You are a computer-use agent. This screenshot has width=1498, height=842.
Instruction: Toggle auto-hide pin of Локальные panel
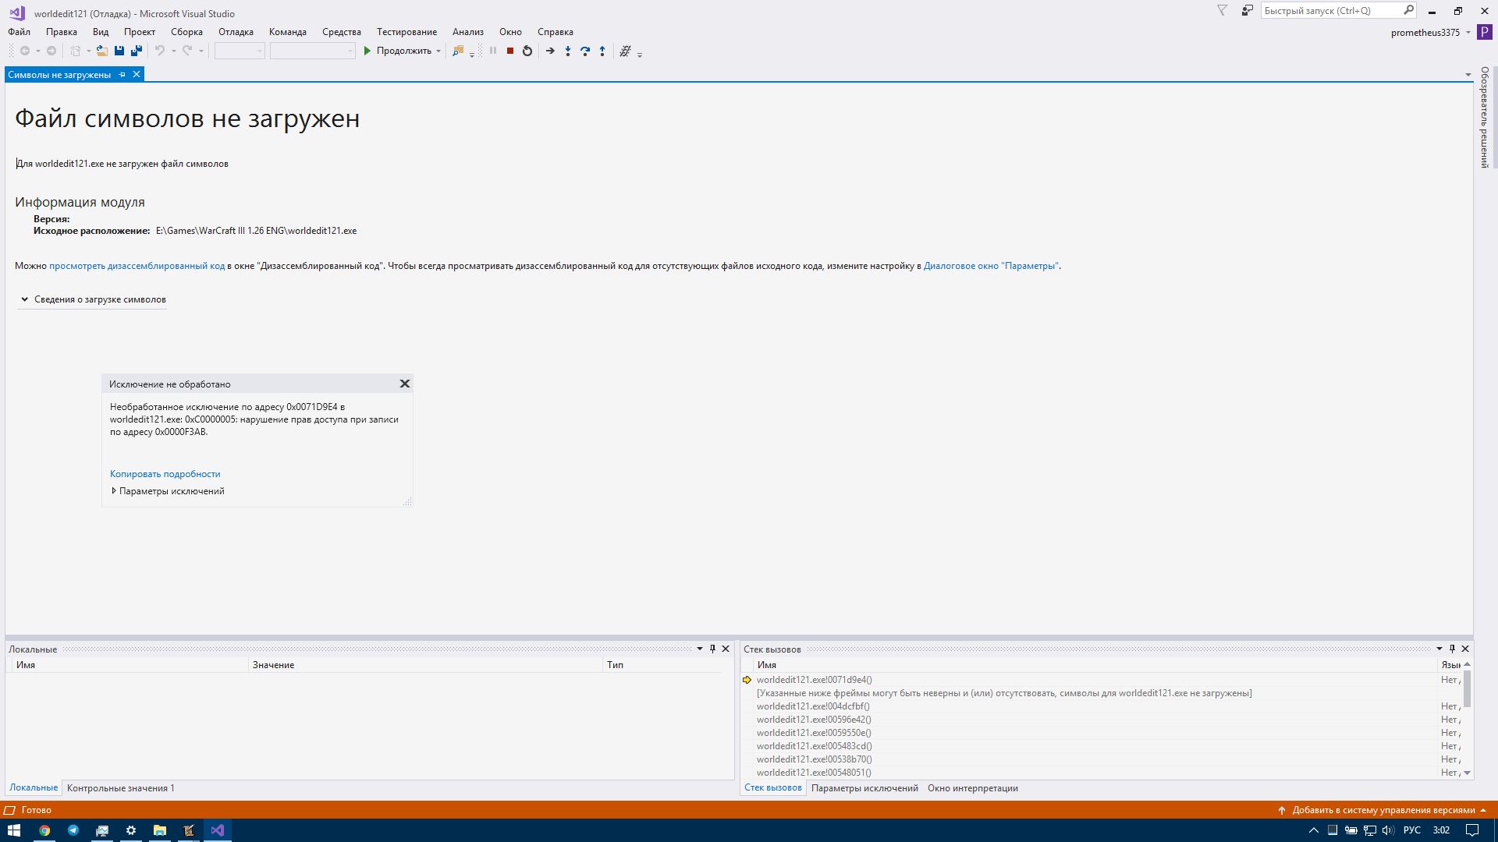[x=712, y=649]
